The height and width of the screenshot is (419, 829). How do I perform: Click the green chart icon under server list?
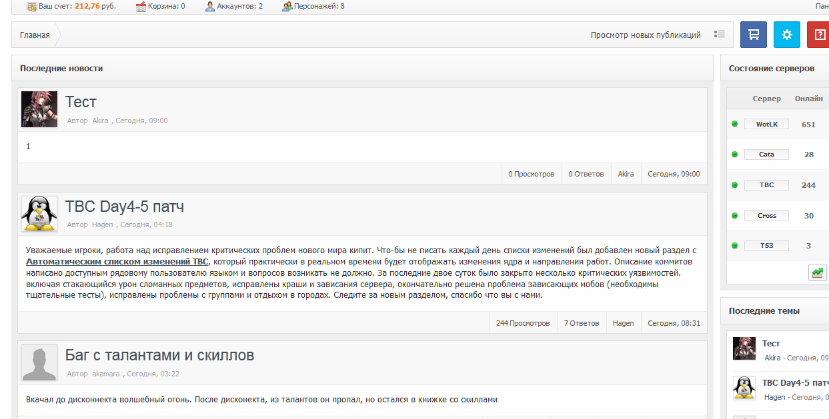pyautogui.click(x=817, y=272)
